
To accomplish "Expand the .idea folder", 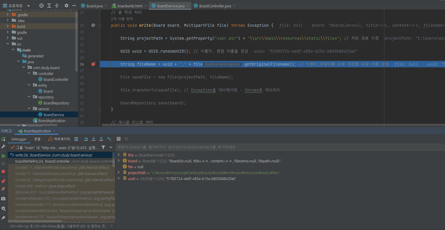I will (8, 21).
